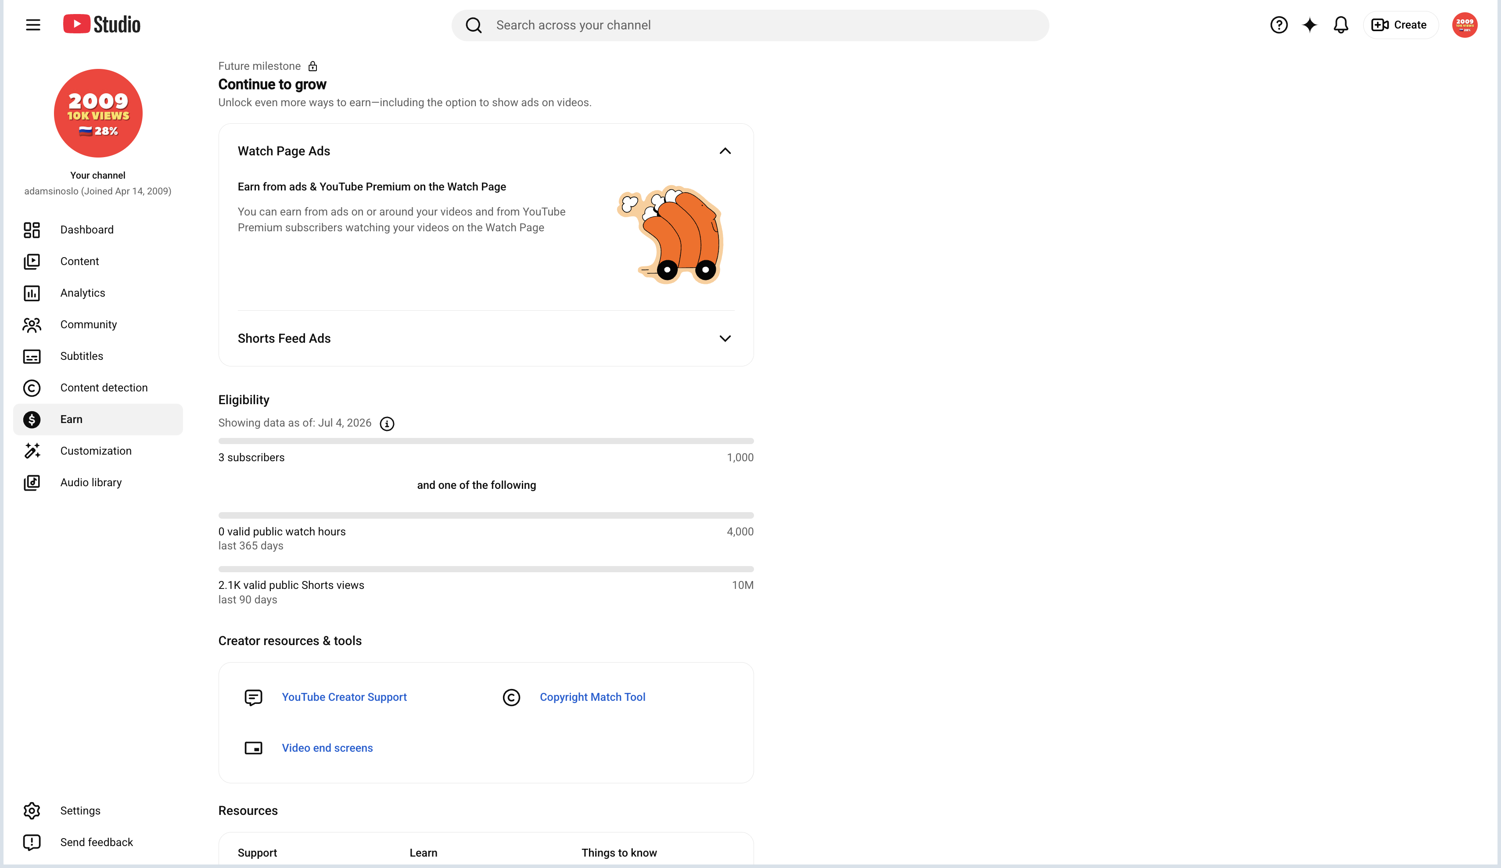This screenshot has height=868, width=1501.
Task: Open the sparkle AI assistant icon
Action: [1309, 25]
